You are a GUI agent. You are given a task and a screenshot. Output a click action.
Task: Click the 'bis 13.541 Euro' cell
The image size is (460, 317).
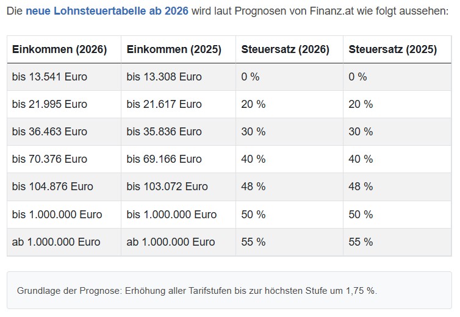pyautogui.click(x=49, y=77)
